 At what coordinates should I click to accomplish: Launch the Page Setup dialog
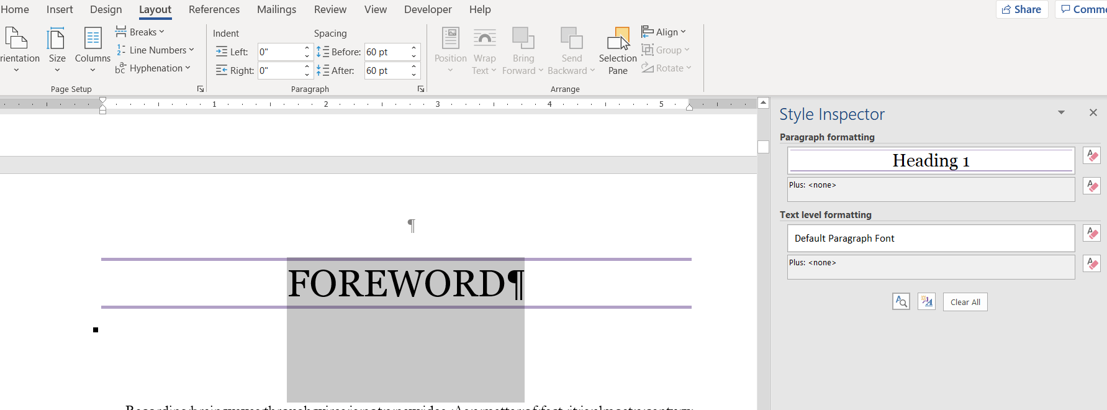[x=201, y=89]
